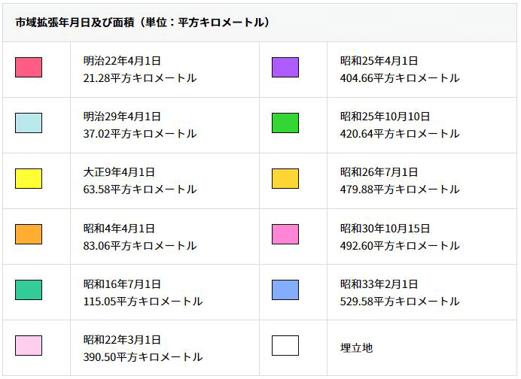
Task: Click the text 21.28平方キロメートル
Action: coord(139,78)
